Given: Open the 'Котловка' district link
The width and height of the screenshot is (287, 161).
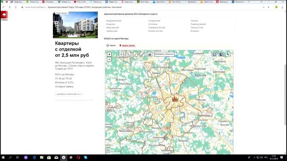Looking at the screenshot, I should pyautogui.click(x=152, y=24).
